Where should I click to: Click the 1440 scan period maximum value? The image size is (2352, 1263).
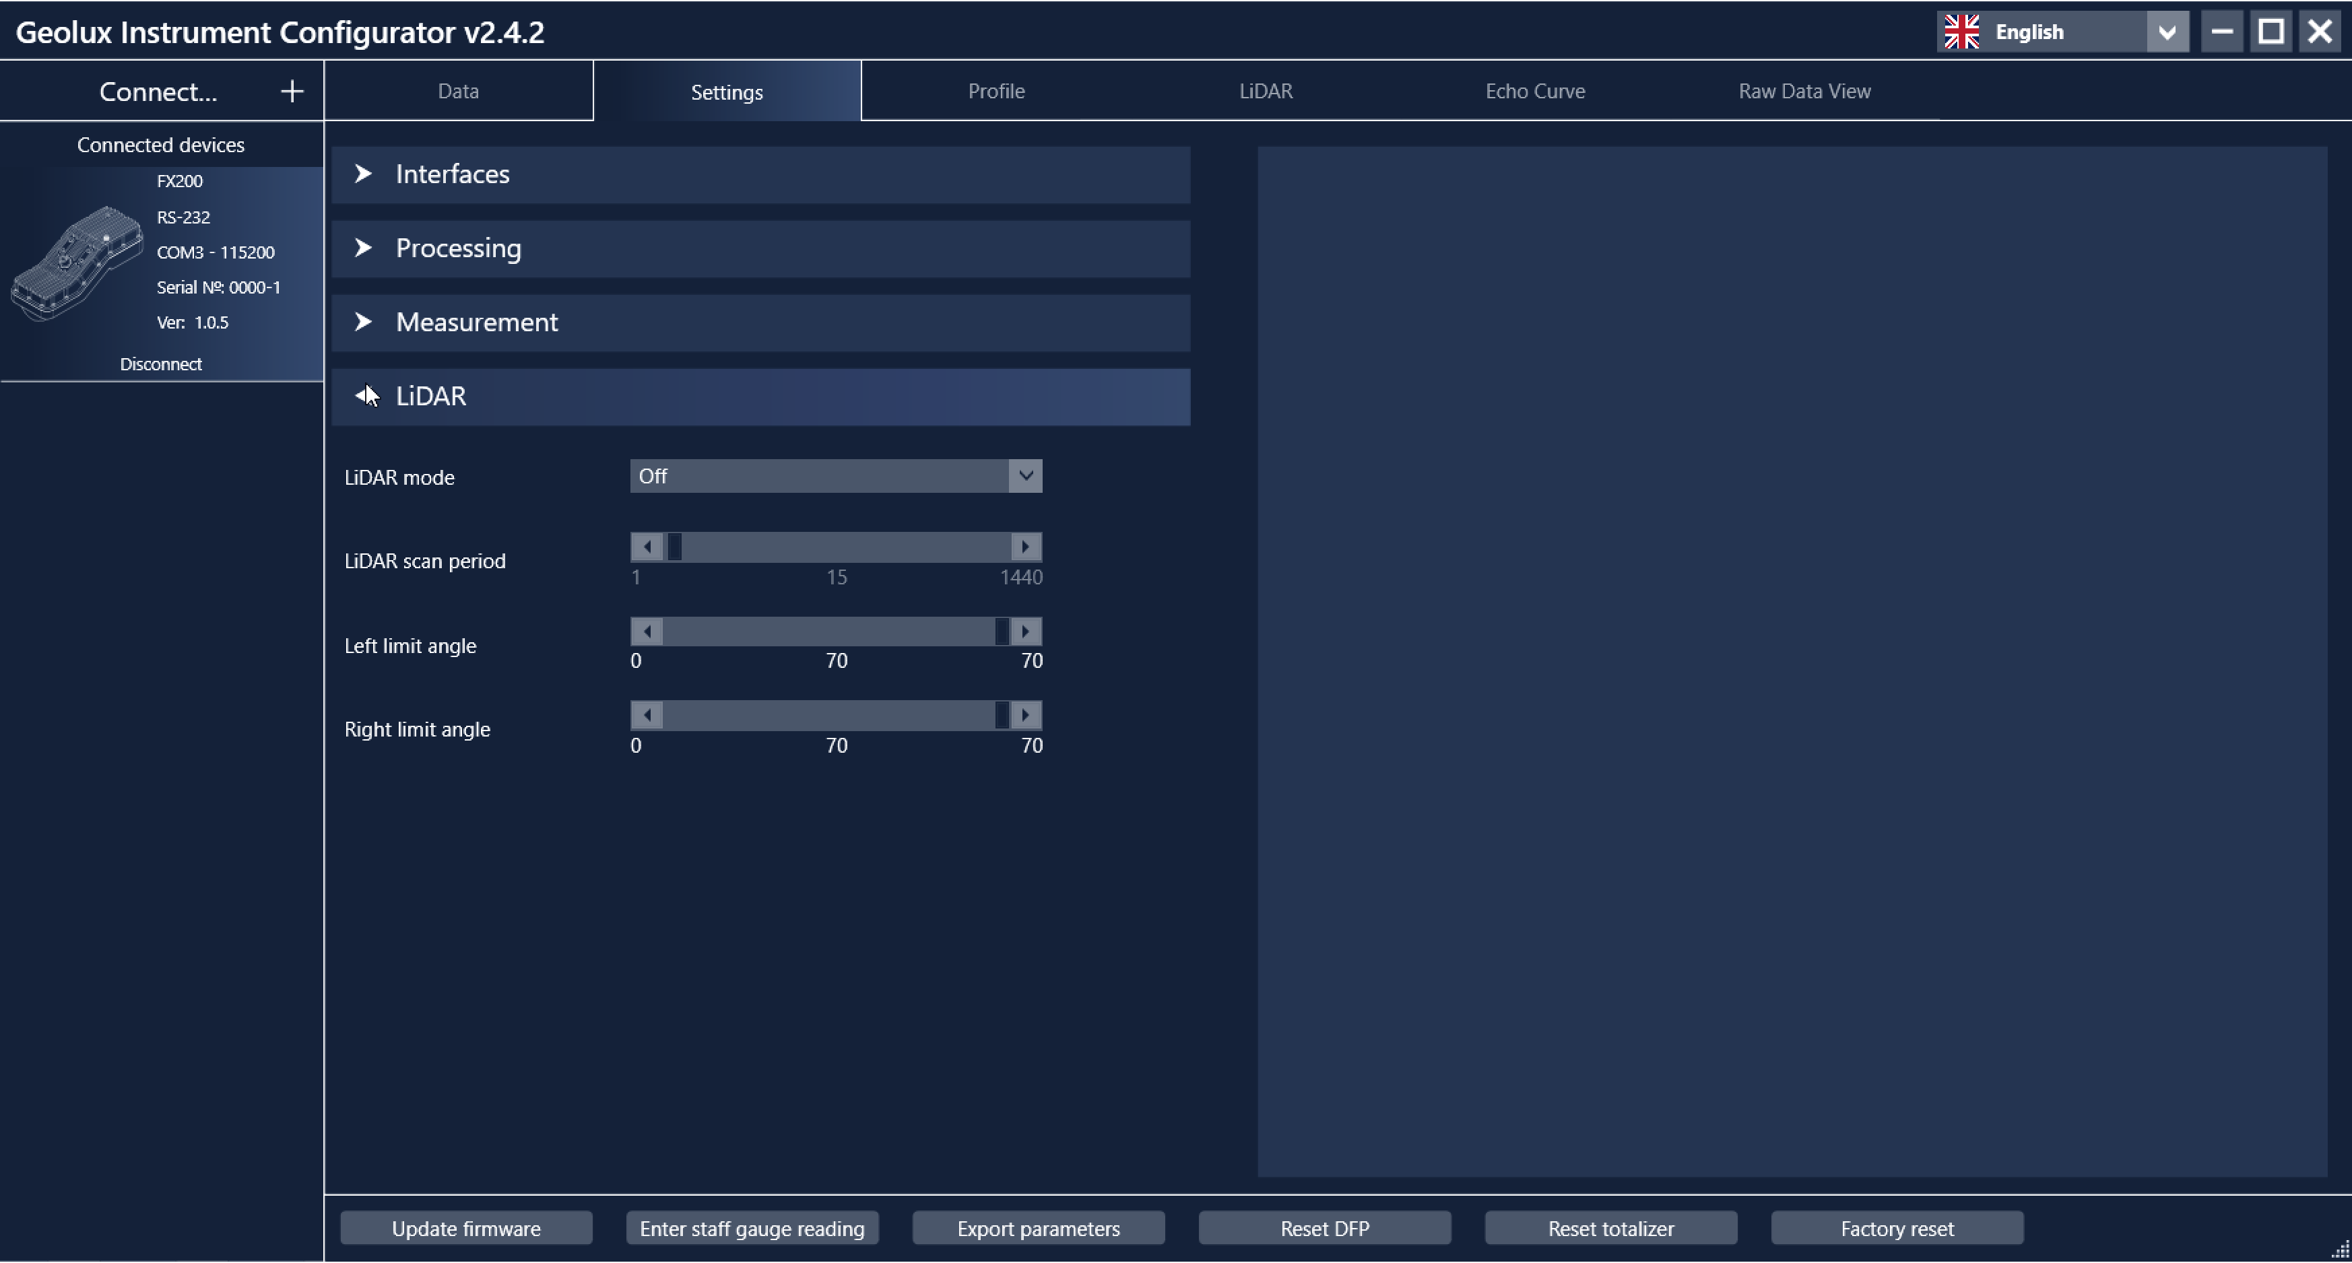(1021, 578)
